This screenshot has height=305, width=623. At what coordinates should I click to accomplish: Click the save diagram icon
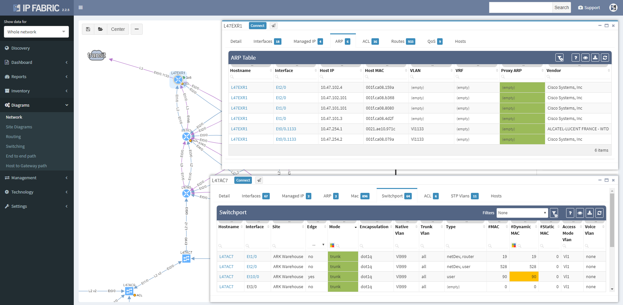88,29
